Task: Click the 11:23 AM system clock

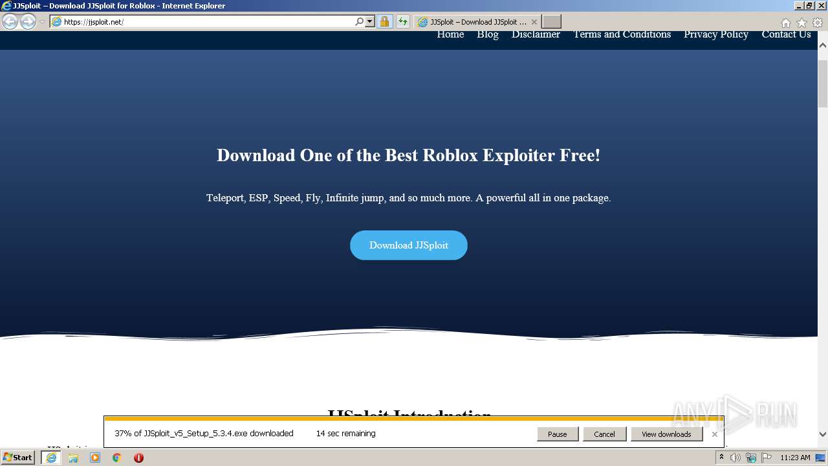Action: point(795,458)
